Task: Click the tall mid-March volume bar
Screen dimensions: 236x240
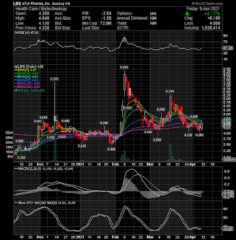Action: 171,152
